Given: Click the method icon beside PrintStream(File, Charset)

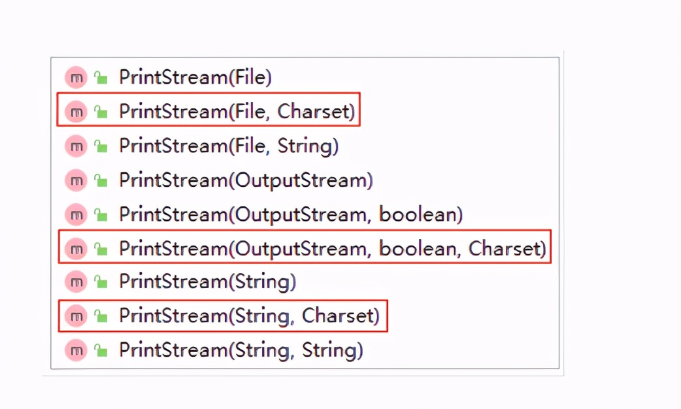Looking at the screenshot, I should 76,112.
